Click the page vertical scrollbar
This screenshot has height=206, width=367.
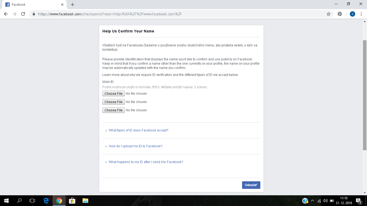click(x=365, y=95)
